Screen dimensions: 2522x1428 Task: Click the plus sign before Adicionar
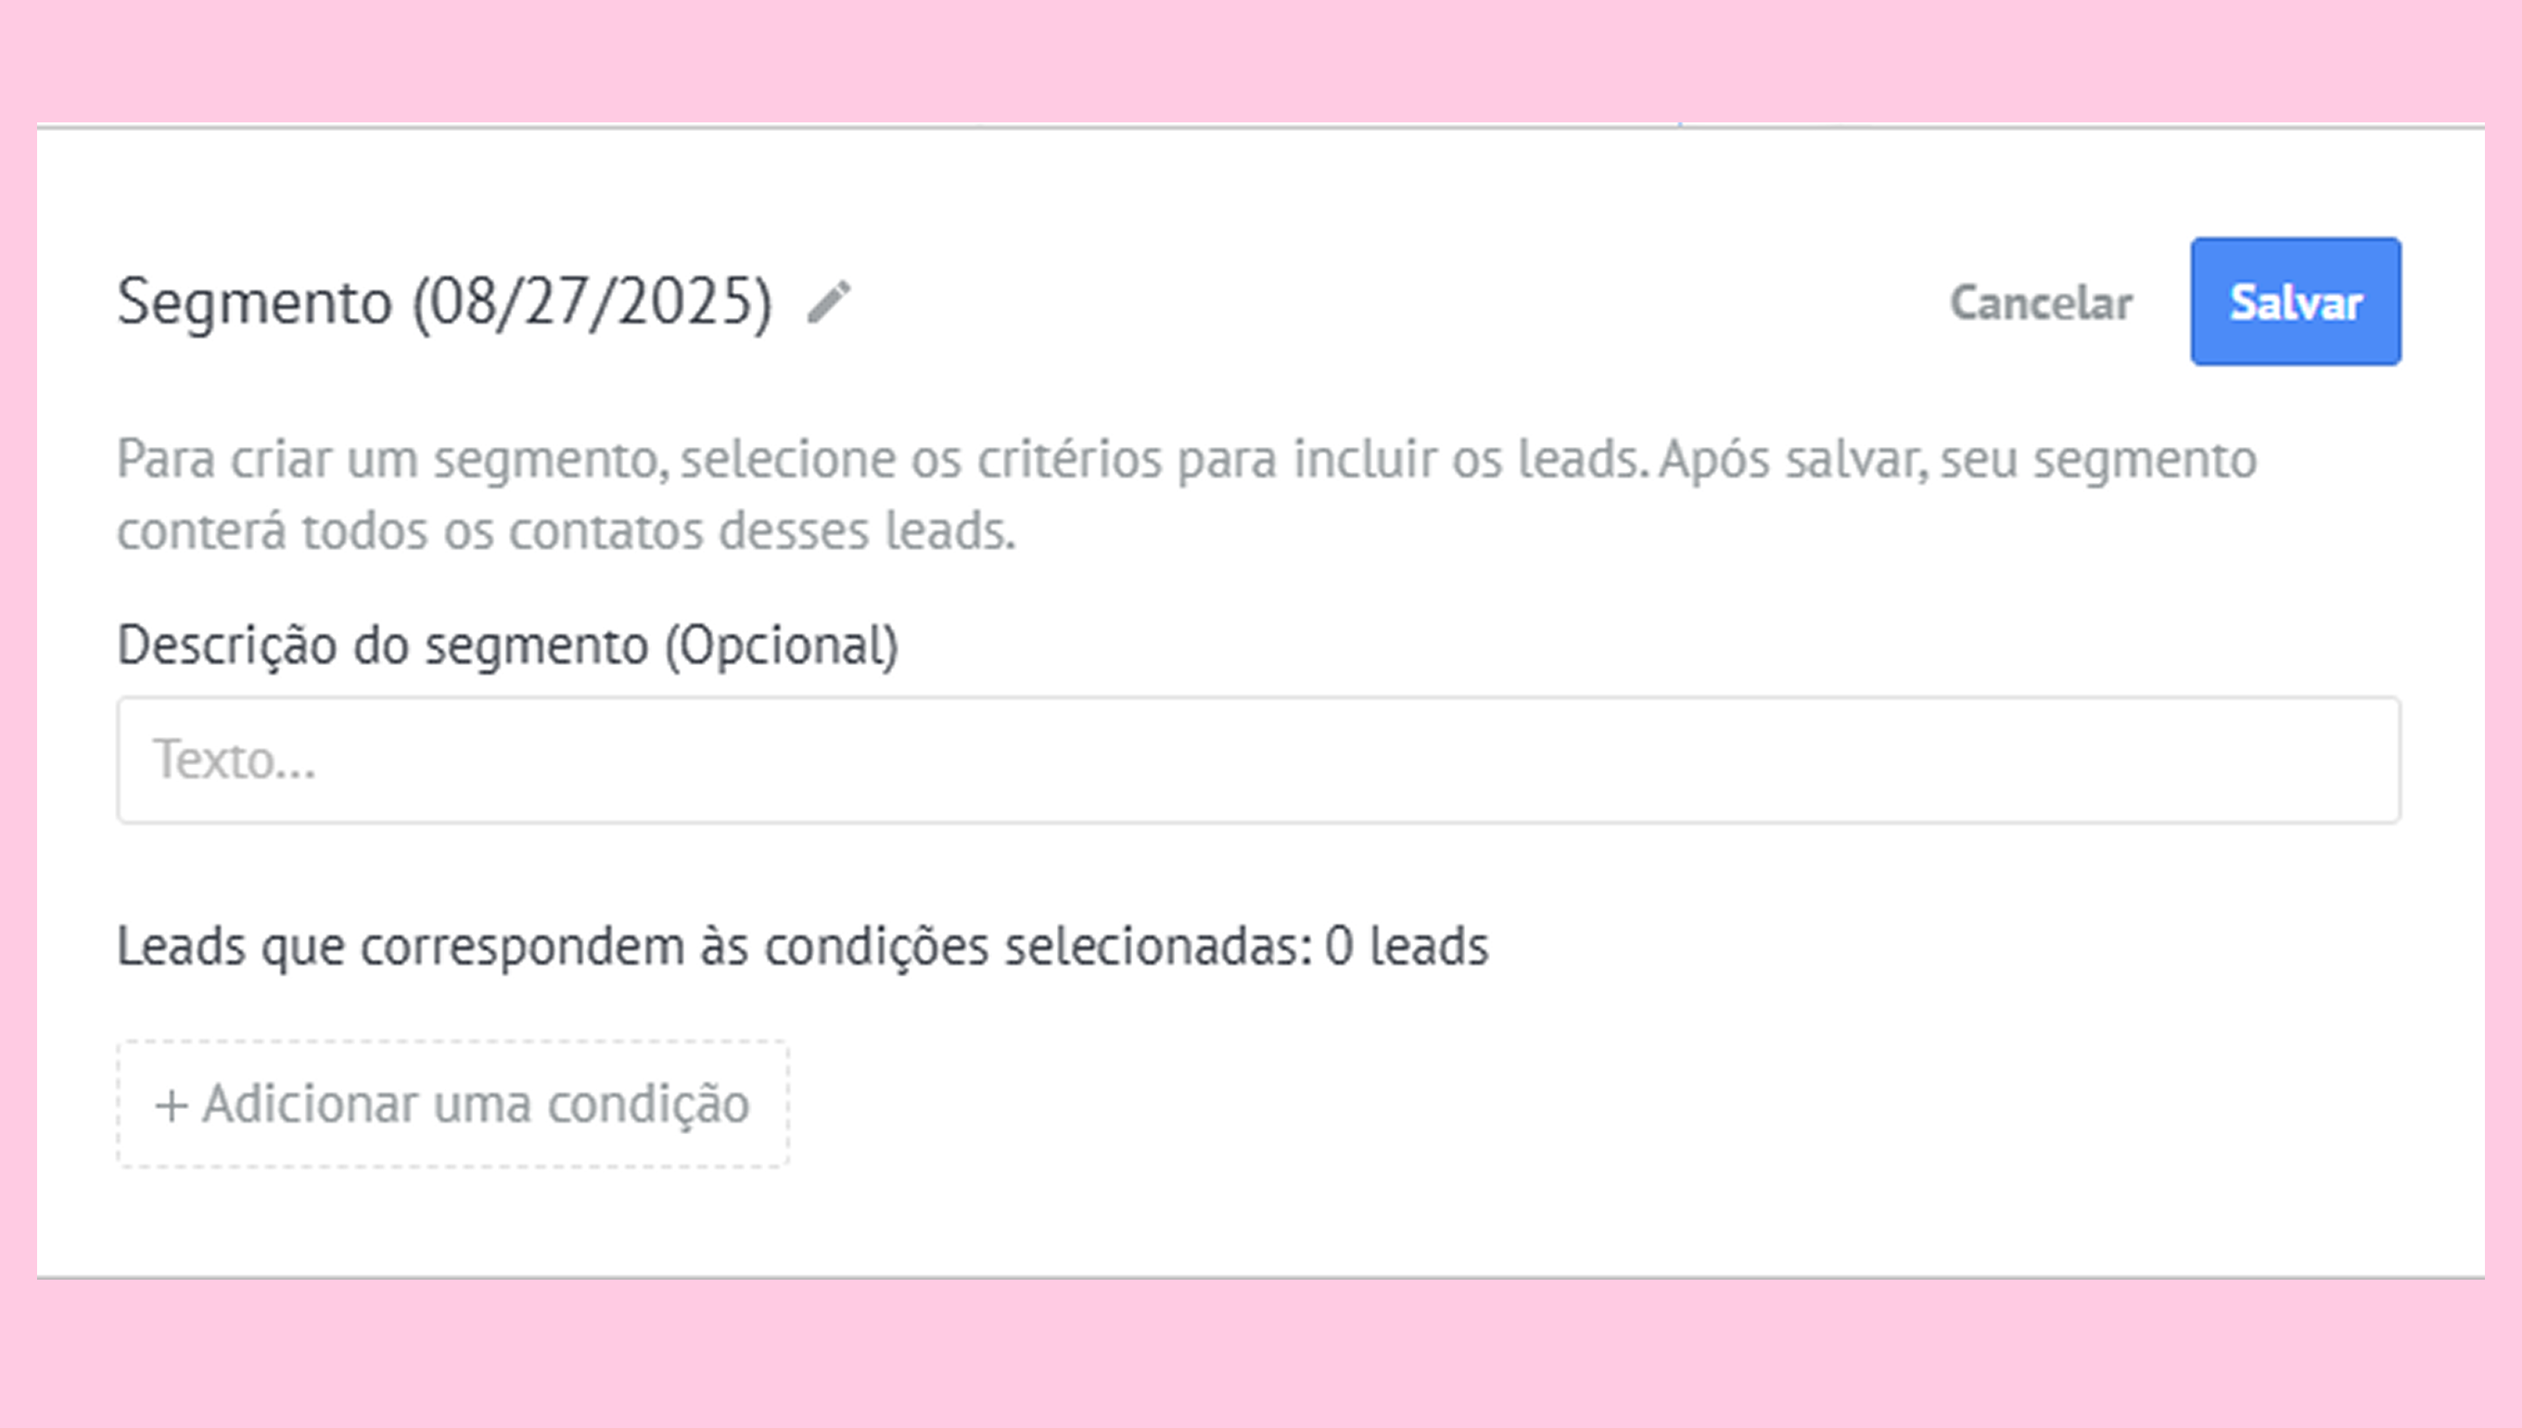(171, 1105)
